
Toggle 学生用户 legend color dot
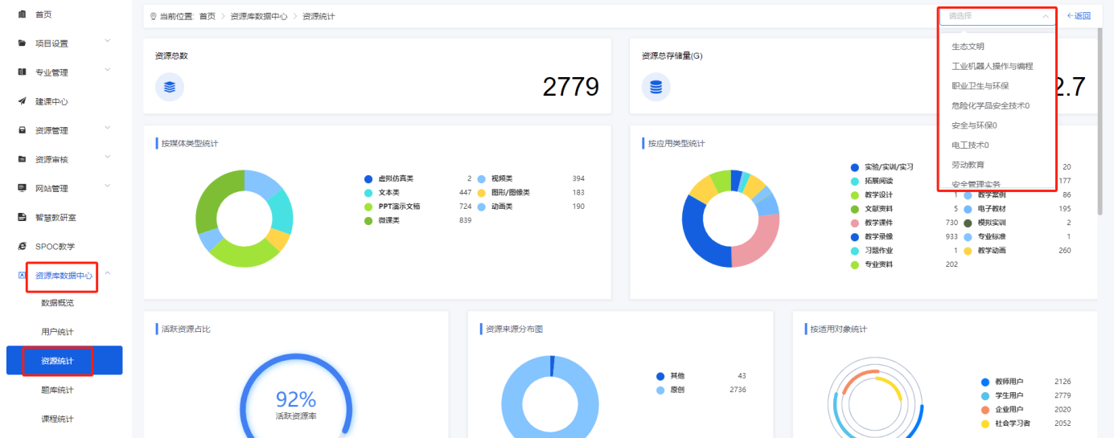985,396
